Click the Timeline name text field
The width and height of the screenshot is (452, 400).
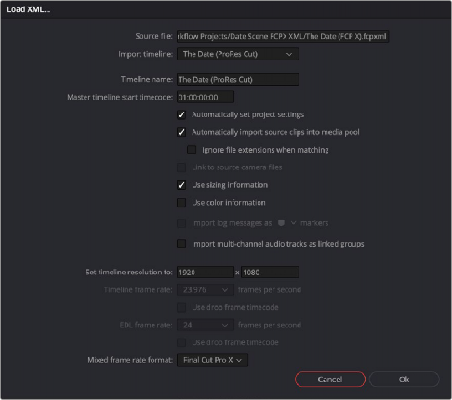(x=238, y=80)
